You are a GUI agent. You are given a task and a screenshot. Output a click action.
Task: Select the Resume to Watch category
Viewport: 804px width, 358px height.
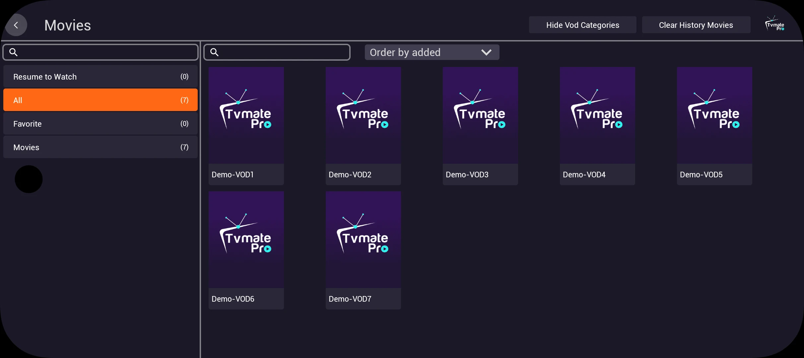click(100, 77)
